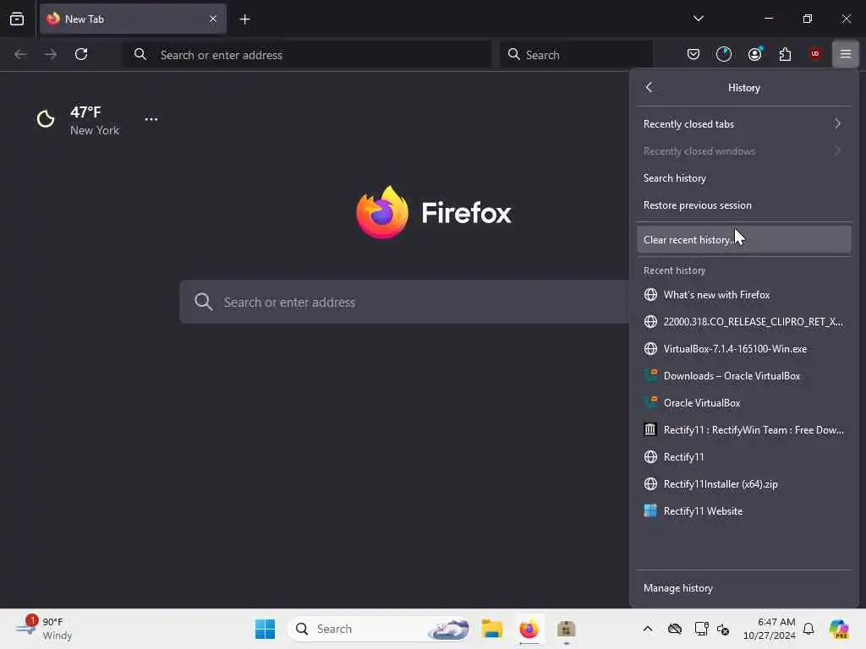Viewport: 866px width, 649px height.
Task: Open clock and date 6:47 AM
Action: tap(770, 629)
